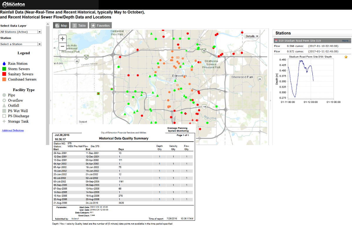The width and height of the screenshot is (352, 226).
Task: Click the red square station marker west of the city
Action: tap(98, 94)
